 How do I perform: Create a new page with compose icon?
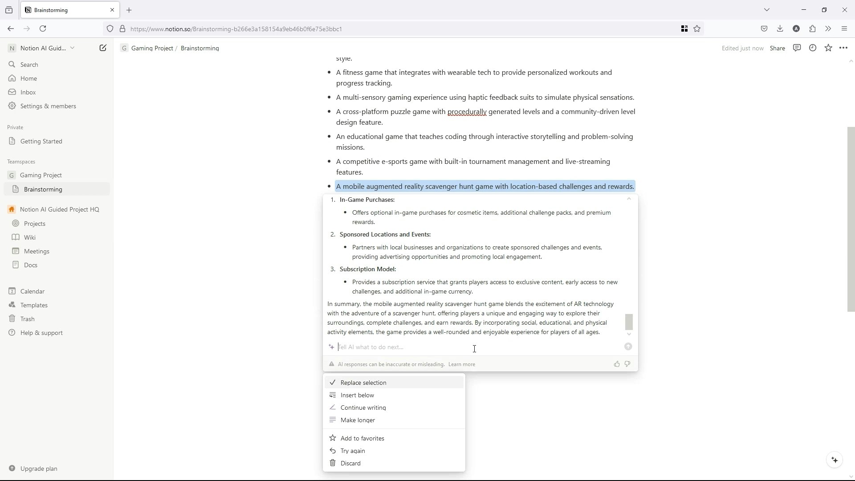pyautogui.click(x=103, y=48)
